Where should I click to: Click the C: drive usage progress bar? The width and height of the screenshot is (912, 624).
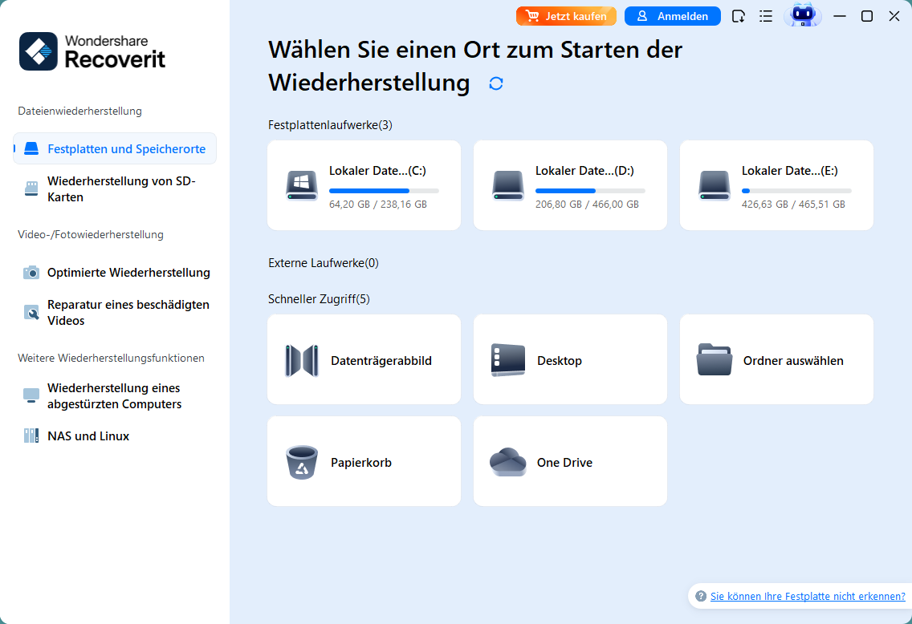click(x=384, y=191)
